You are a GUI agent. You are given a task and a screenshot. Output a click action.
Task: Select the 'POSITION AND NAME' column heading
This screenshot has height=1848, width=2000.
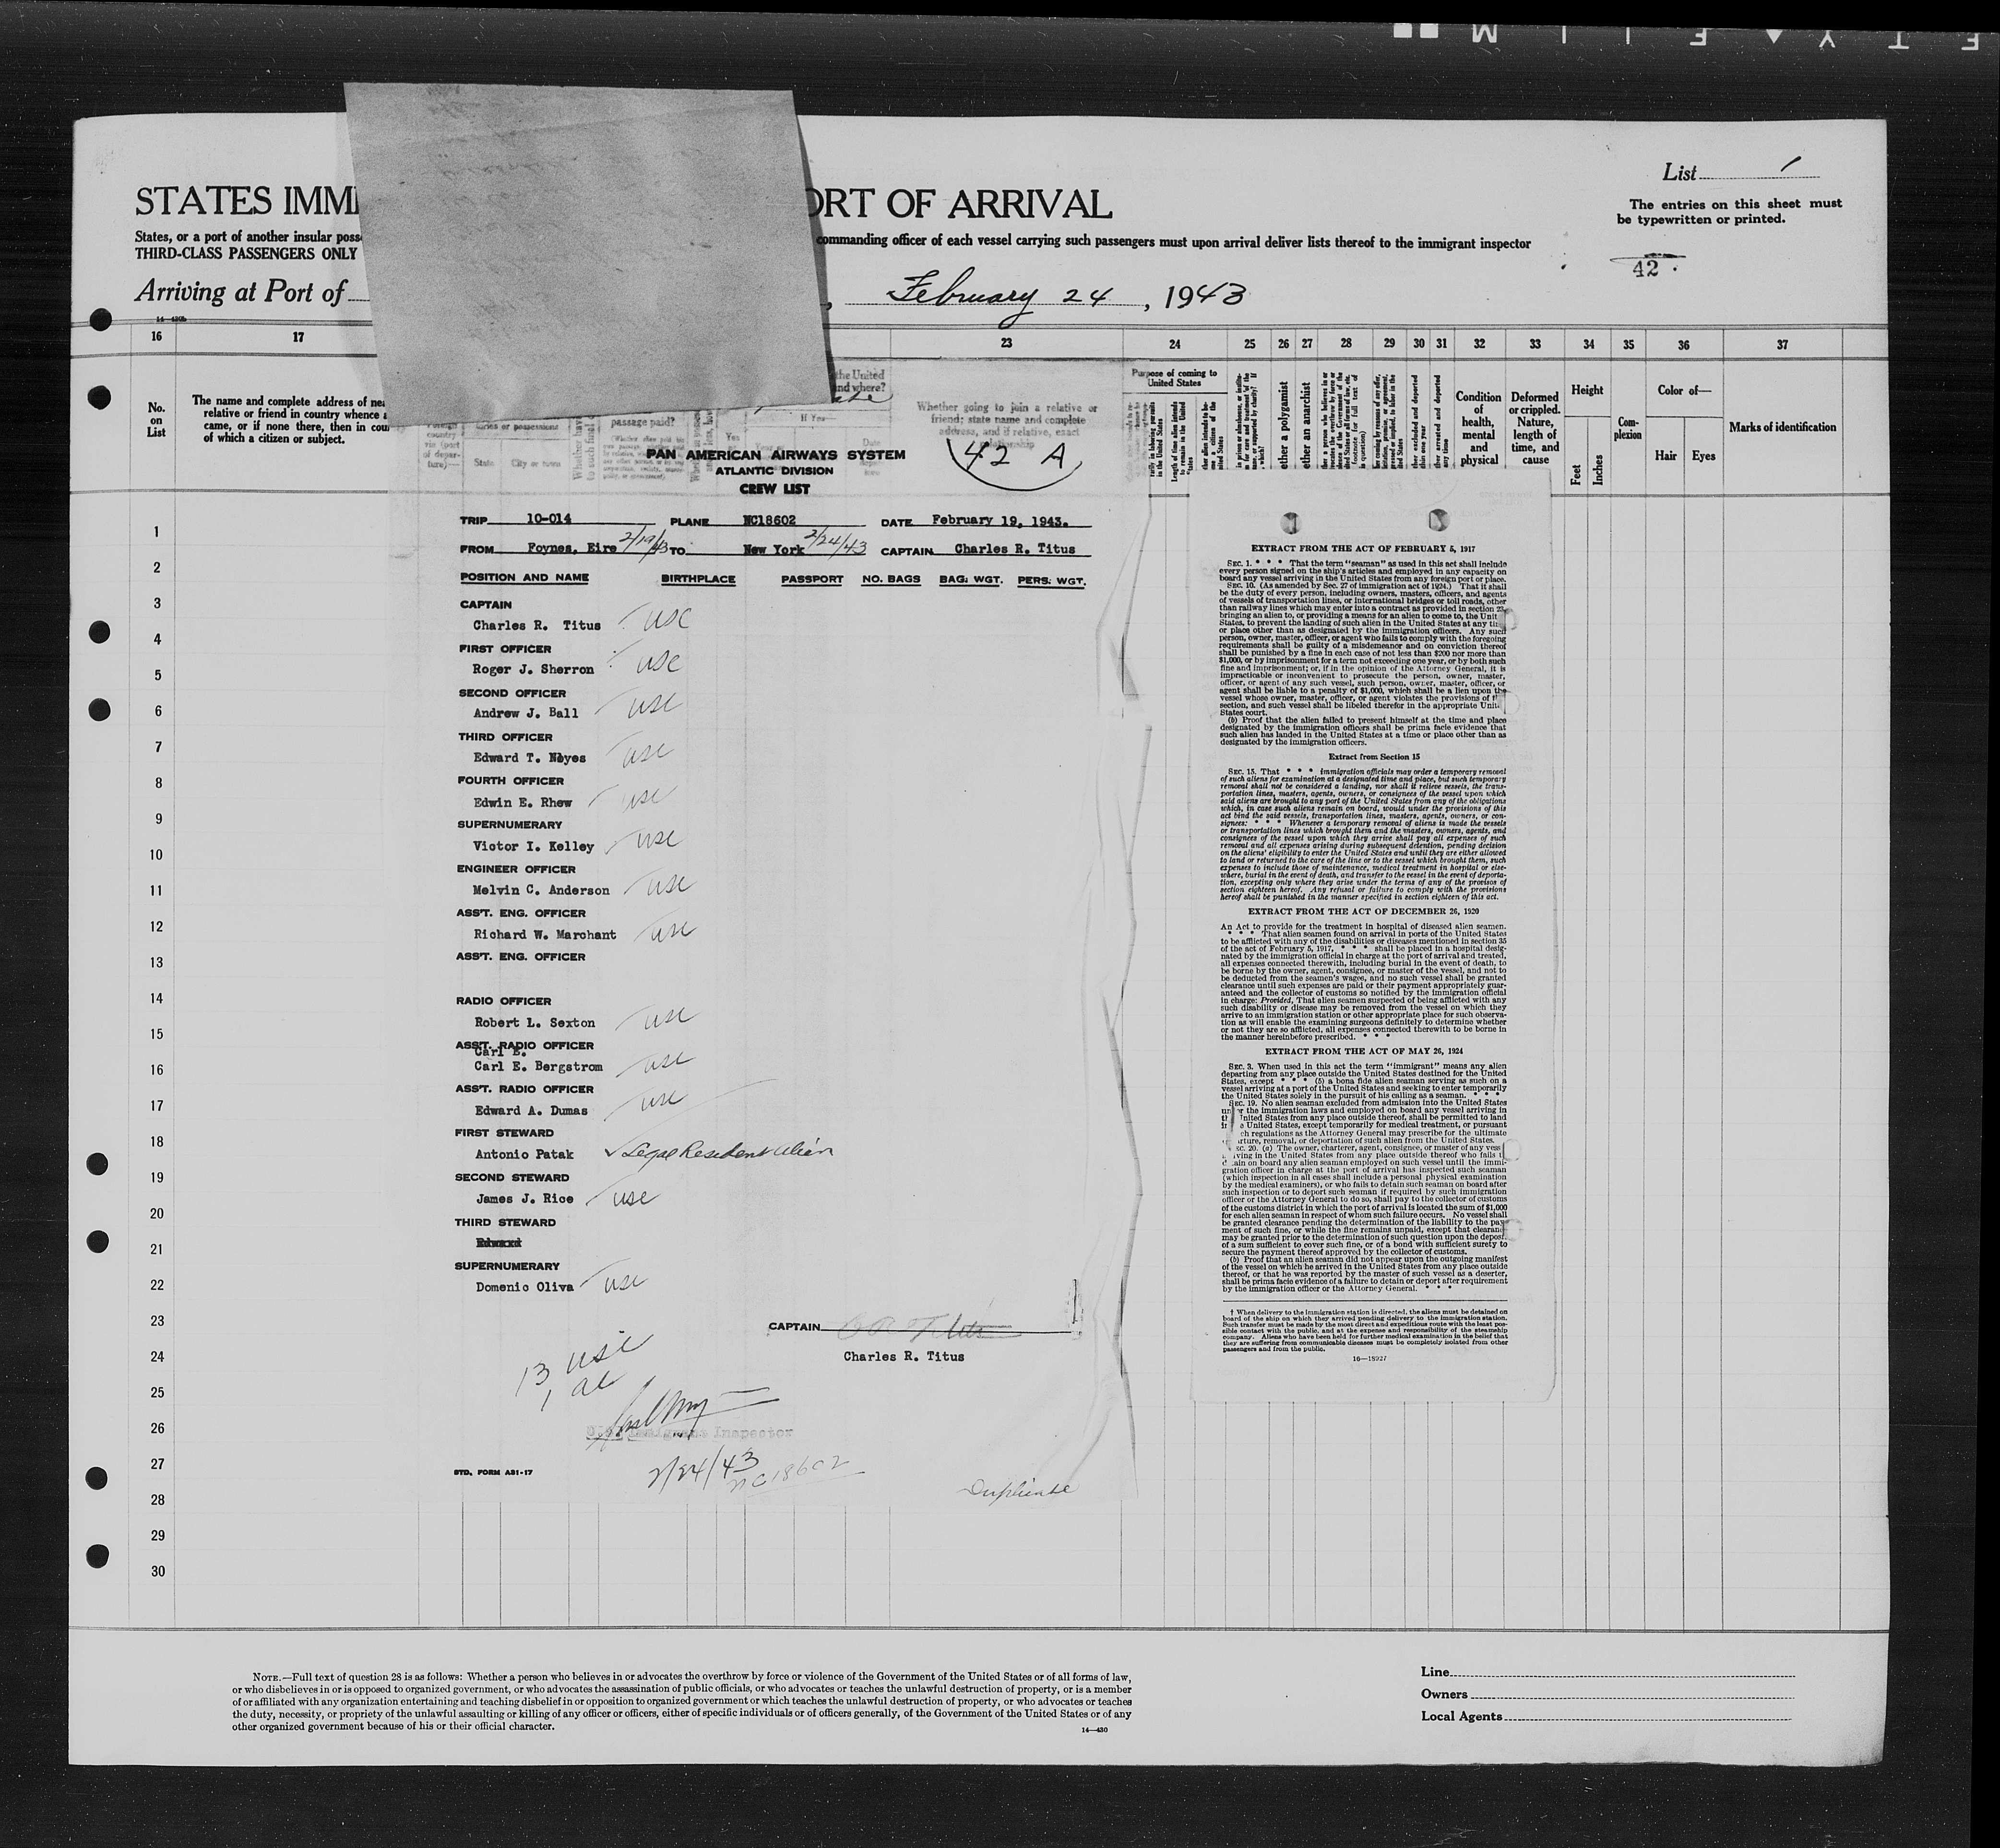[x=524, y=578]
